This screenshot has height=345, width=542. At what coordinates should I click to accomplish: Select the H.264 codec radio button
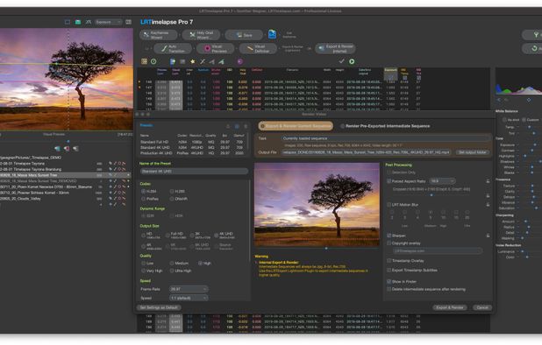(x=143, y=191)
